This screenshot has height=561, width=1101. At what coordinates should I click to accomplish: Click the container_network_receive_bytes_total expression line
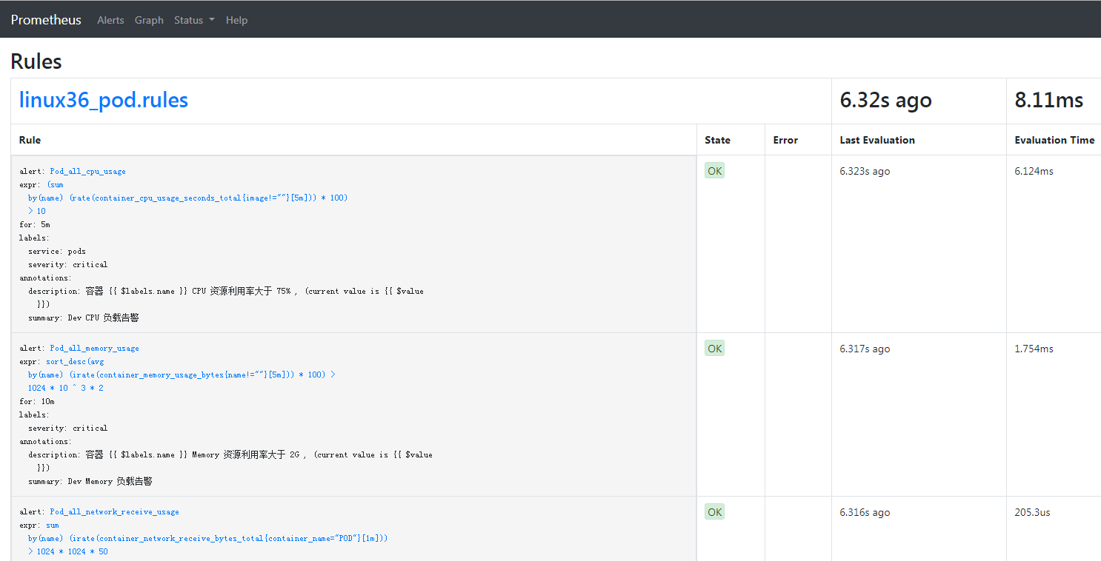208,538
